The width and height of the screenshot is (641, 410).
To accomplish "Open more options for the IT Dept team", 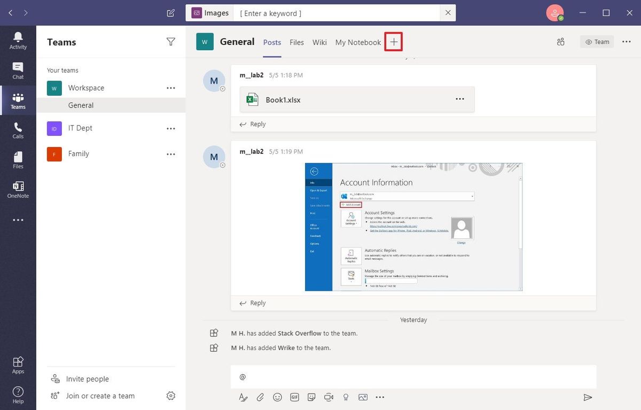I will [170, 128].
